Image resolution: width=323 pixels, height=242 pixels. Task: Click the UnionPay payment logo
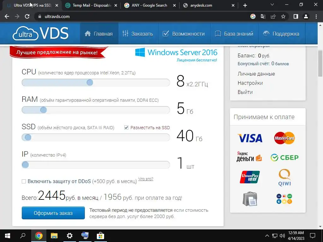(250, 177)
